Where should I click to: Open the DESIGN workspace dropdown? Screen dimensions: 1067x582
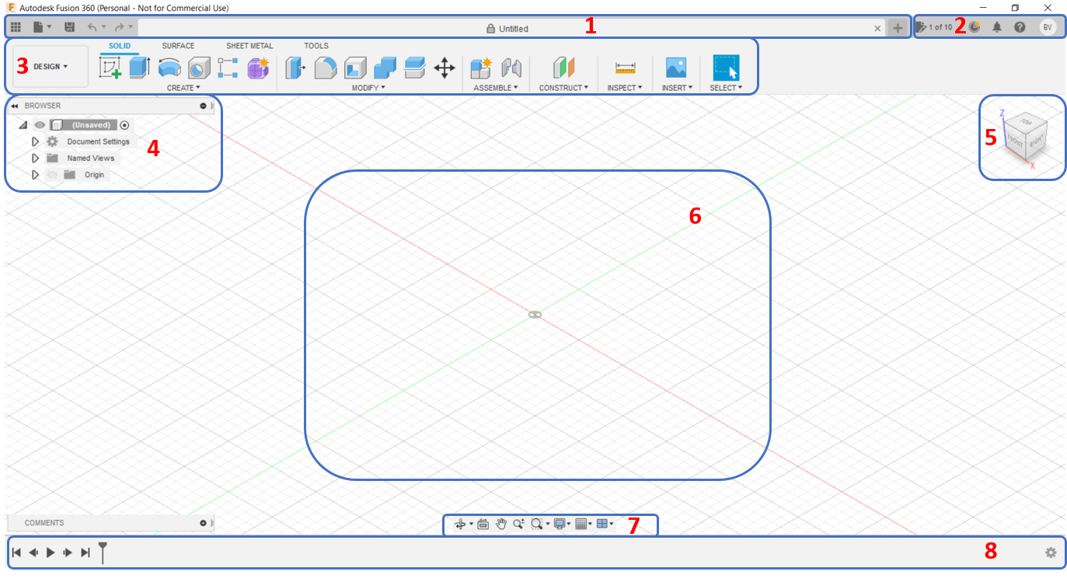pos(51,67)
